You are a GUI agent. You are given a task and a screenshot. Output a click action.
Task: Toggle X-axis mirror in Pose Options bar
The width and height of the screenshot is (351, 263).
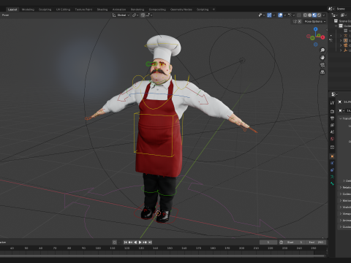300,21
